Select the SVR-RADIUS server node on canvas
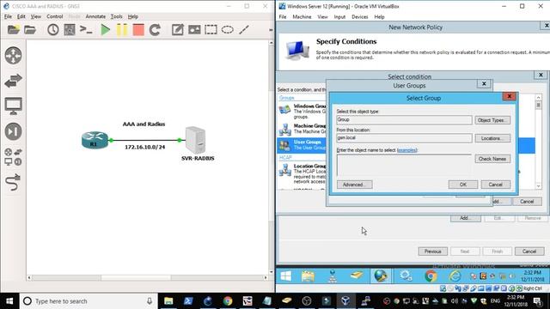This screenshot has width=550, height=309. [195, 140]
